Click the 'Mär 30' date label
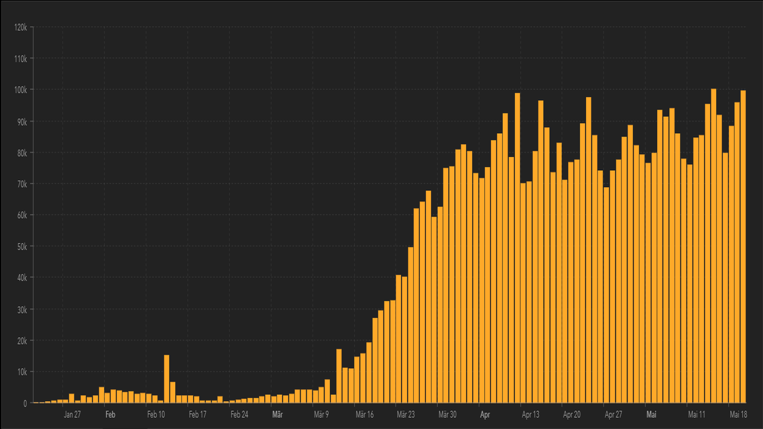 click(x=447, y=415)
